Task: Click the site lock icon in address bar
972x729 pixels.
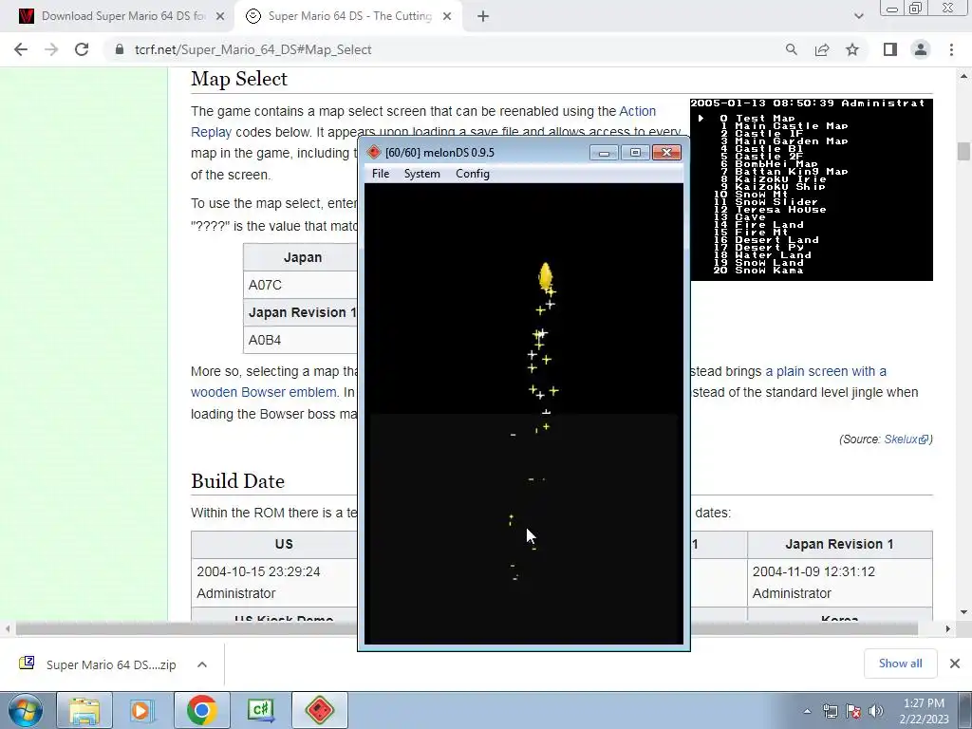Action: tap(119, 49)
